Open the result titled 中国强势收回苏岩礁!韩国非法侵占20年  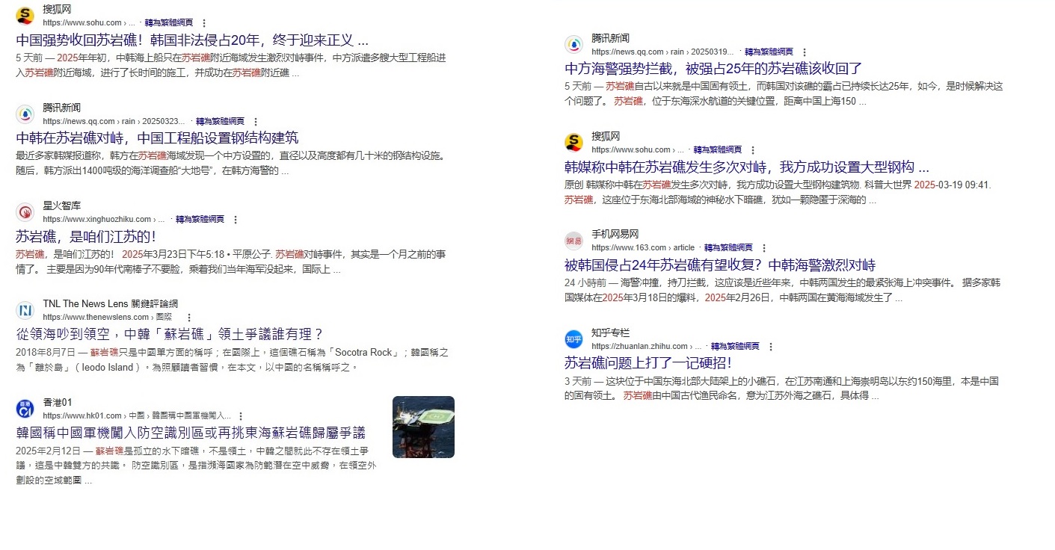click(192, 40)
